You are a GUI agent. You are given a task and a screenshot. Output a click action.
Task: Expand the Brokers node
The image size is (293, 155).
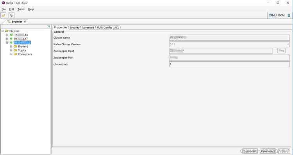coord(11,46)
